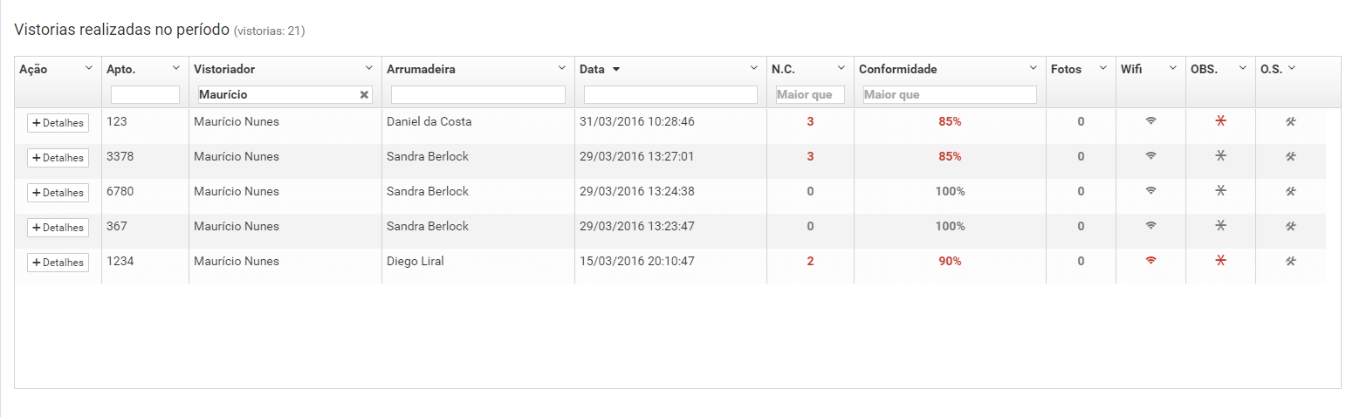Sort the table by the Data column header

click(593, 69)
